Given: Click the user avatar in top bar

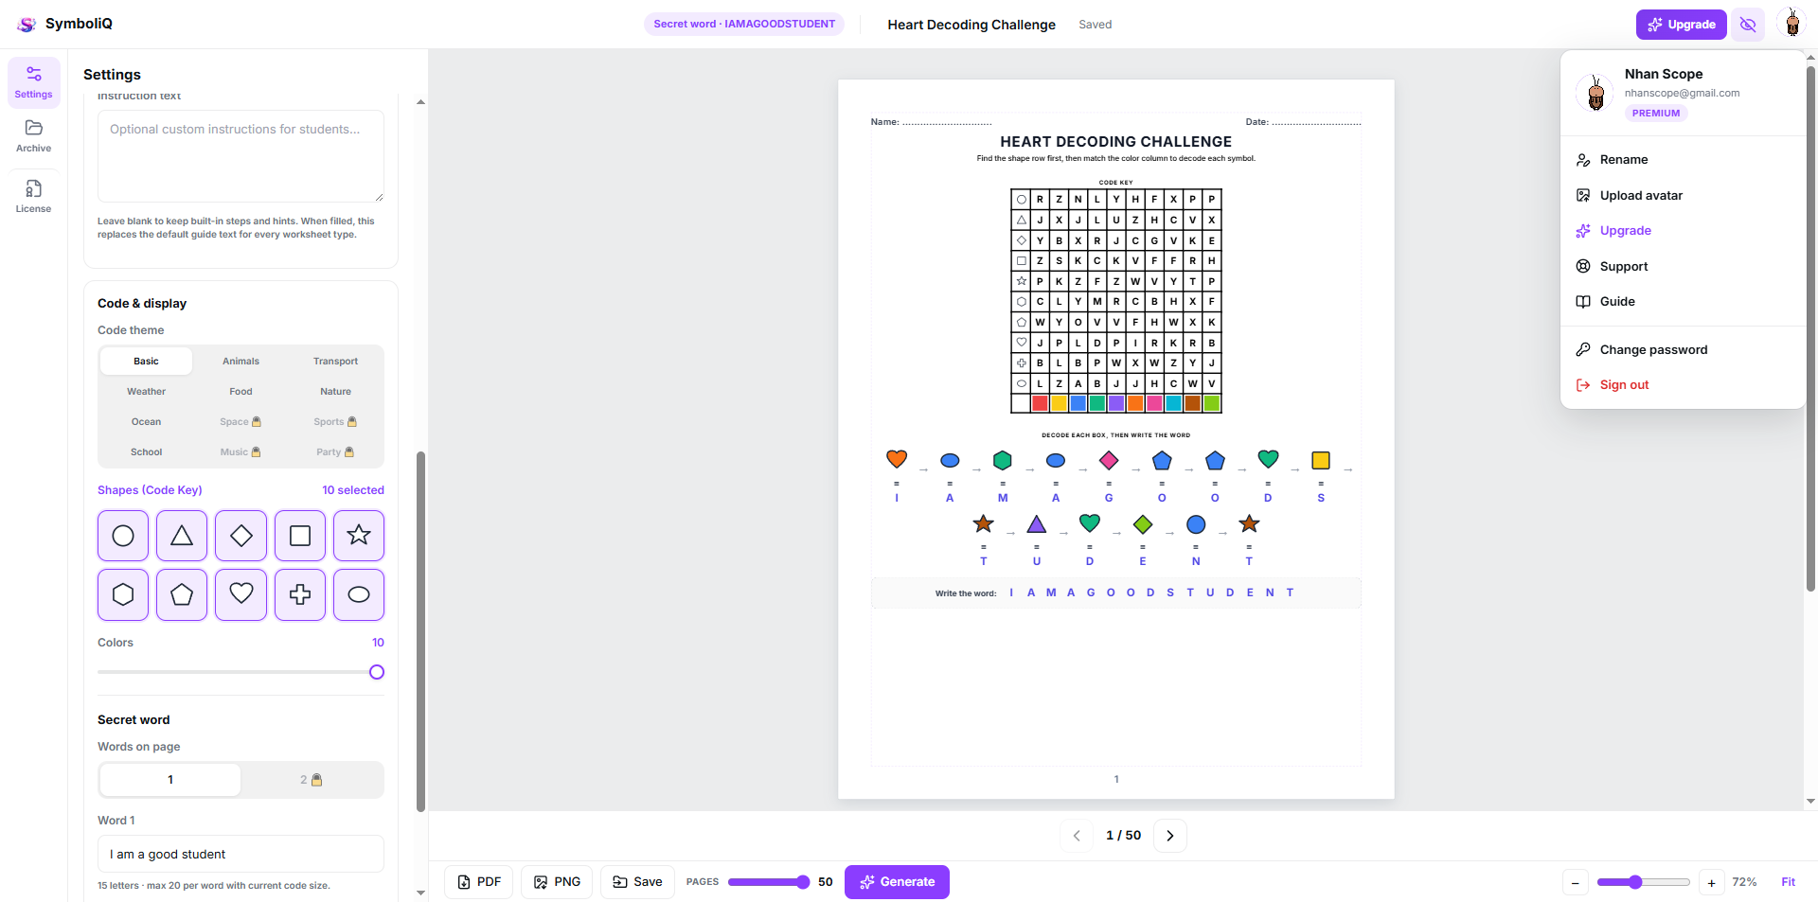Looking at the screenshot, I should pos(1791,25).
